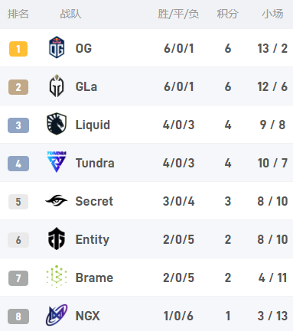Click the OG team logo
Viewport: 293px width, 331px height.
(57, 47)
